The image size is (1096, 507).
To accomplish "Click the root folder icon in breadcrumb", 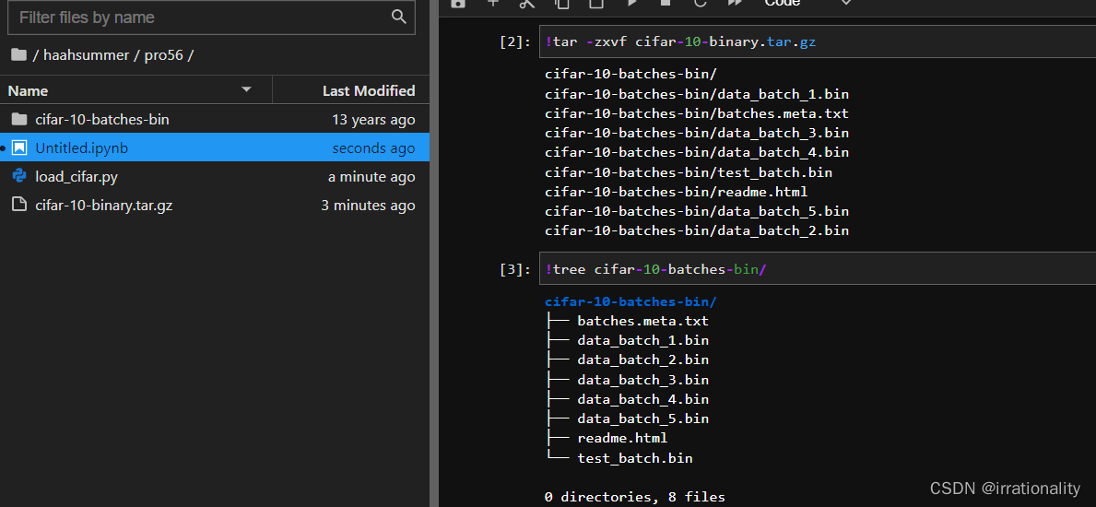I will pos(18,54).
